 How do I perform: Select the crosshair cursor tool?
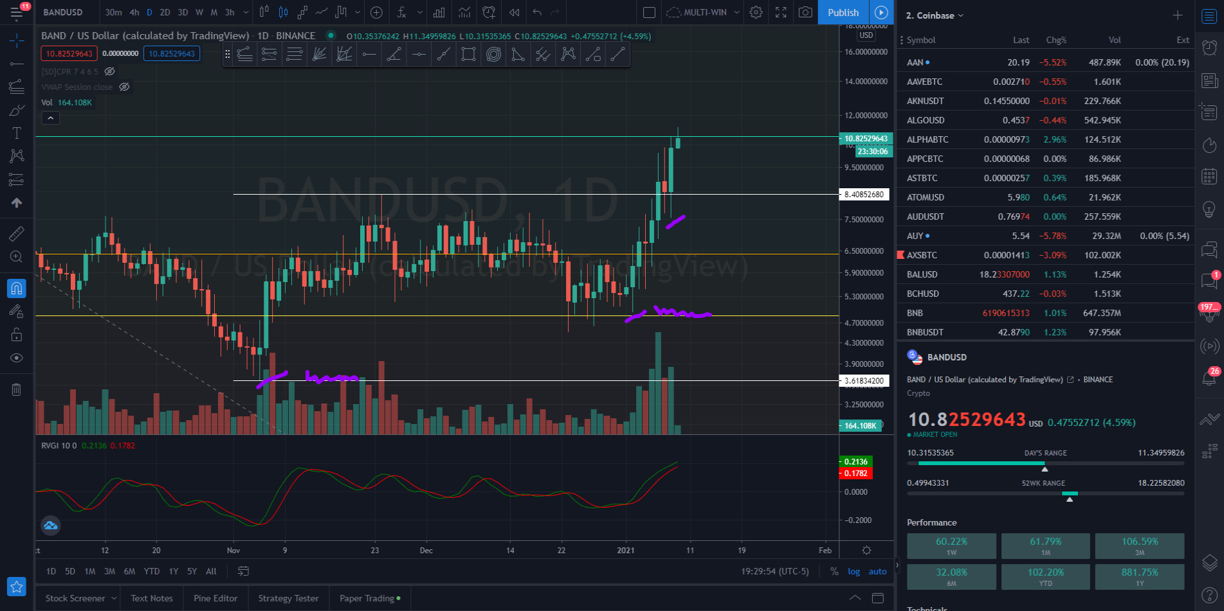point(17,41)
